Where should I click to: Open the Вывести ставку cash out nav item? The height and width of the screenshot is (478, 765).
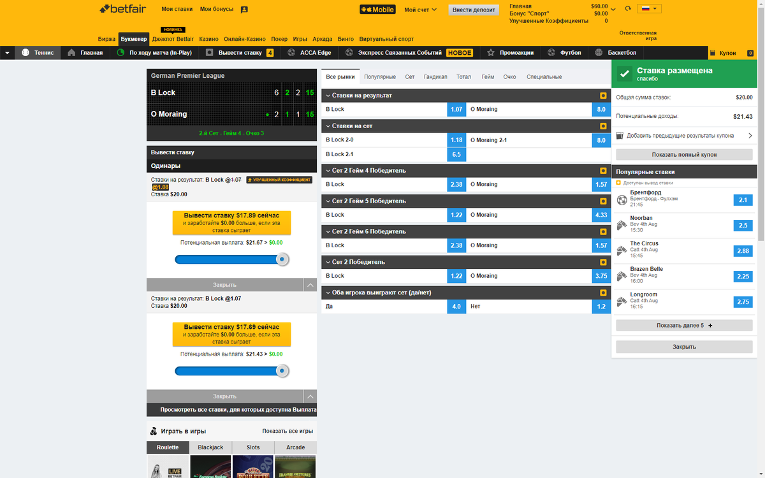tap(240, 53)
